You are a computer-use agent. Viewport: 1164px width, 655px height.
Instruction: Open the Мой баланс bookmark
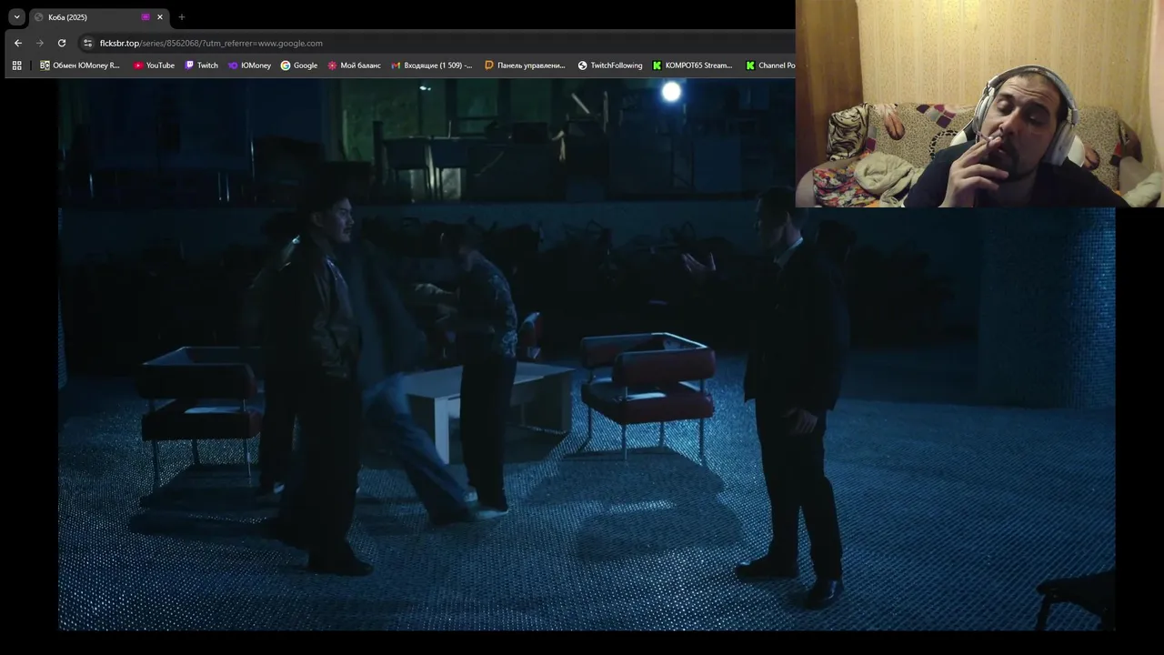click(355, 65)
